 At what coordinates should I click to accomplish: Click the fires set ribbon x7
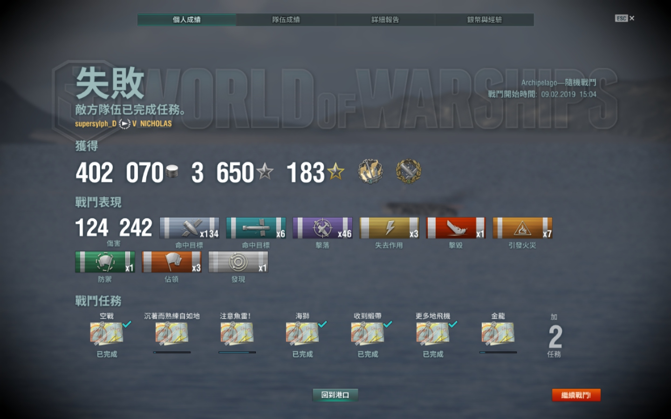click(x=522, y=228)
